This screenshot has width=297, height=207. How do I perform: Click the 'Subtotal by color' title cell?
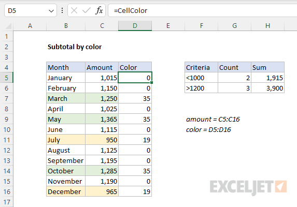point(75,47)
